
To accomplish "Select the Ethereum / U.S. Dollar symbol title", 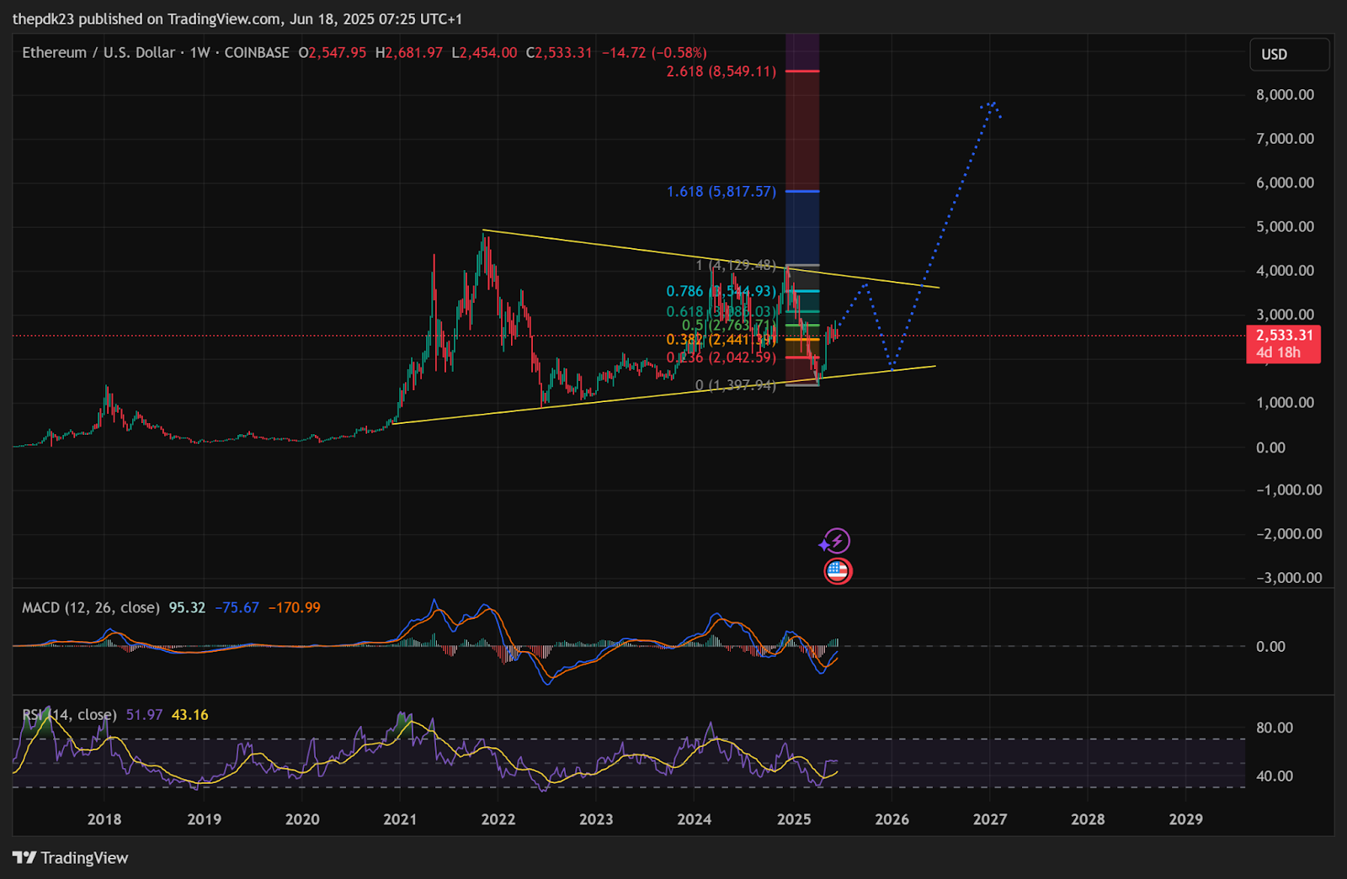I will (x=98, y=52).
